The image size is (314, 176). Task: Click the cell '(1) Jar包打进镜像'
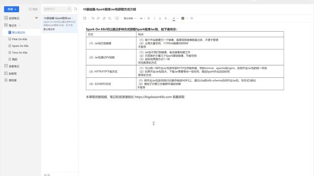111,44
